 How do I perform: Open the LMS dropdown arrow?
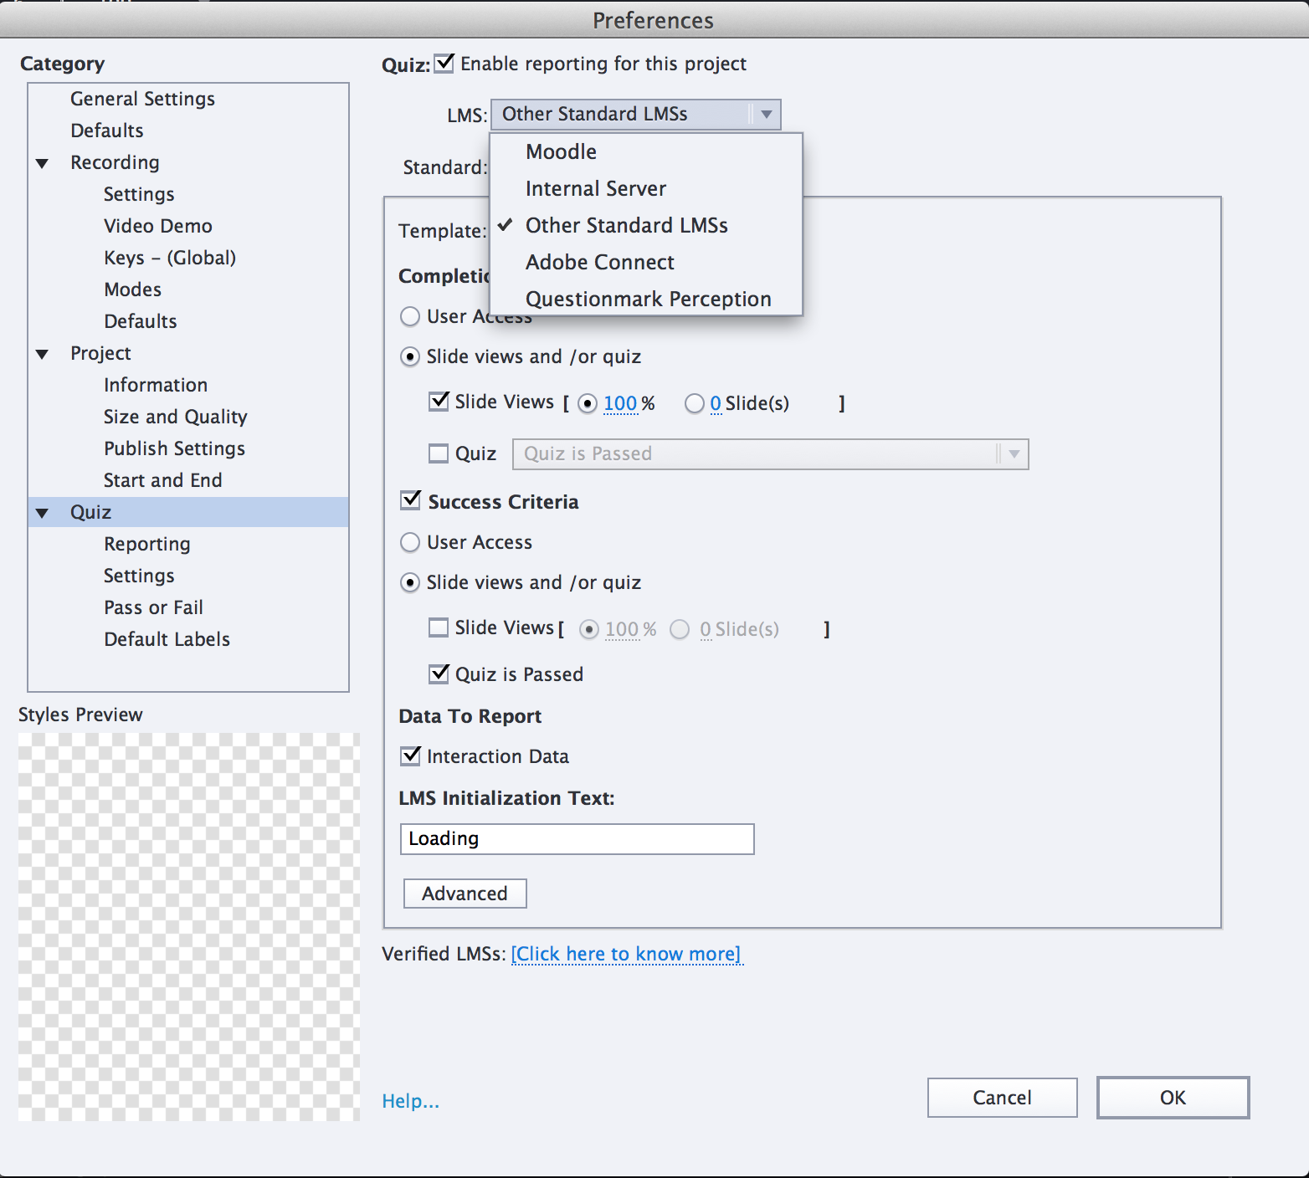coord(766,115)
